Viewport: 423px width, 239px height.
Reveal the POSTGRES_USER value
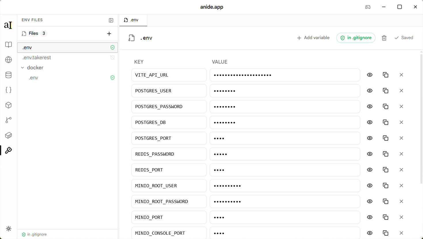(370, 91)
